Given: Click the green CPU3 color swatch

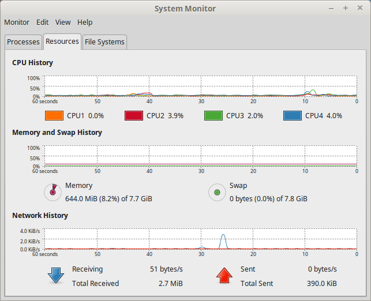Looking at the screenshot, I should [x=213, y=116].
